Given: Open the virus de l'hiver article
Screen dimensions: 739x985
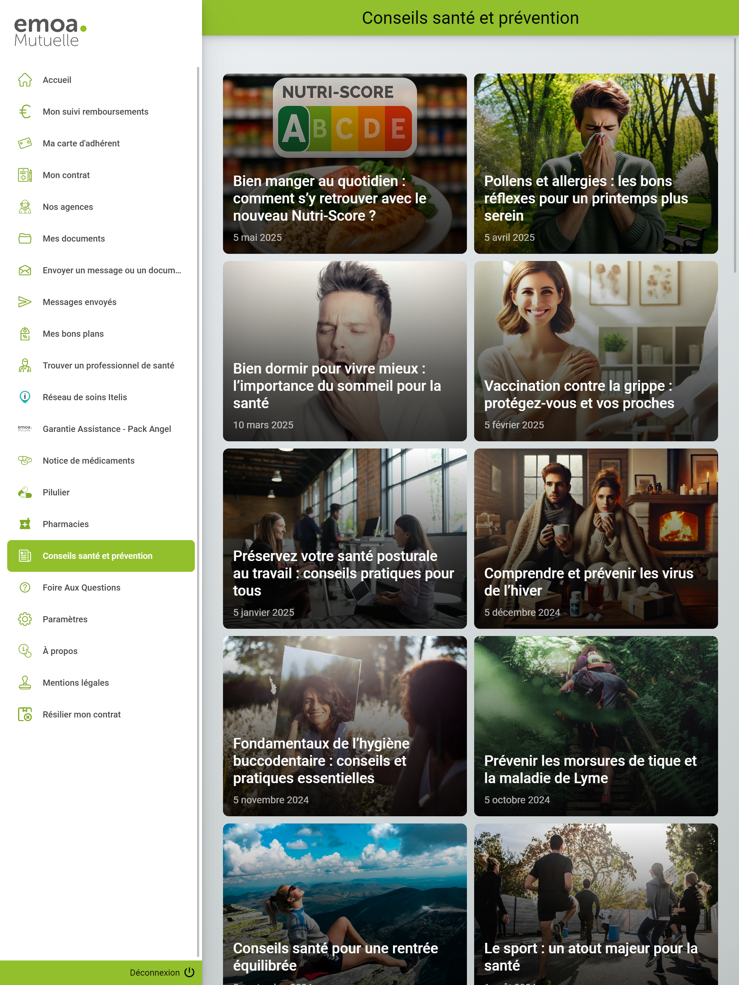Looking at the screenshot, I should tap(596, 538).
